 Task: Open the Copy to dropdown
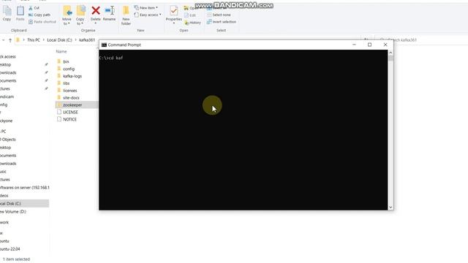(80, 15)
